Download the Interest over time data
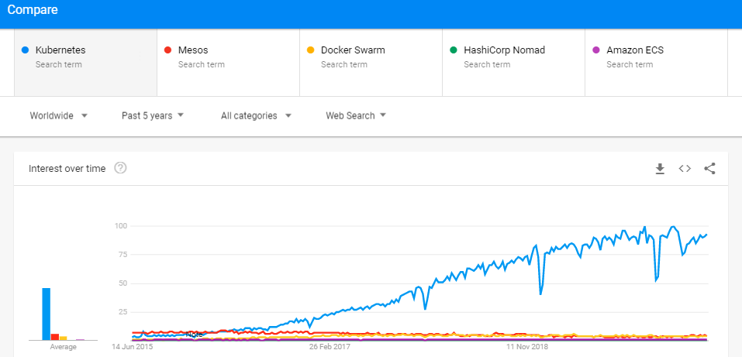This screenshot has height=357, width=742. (x=660, y=168)
